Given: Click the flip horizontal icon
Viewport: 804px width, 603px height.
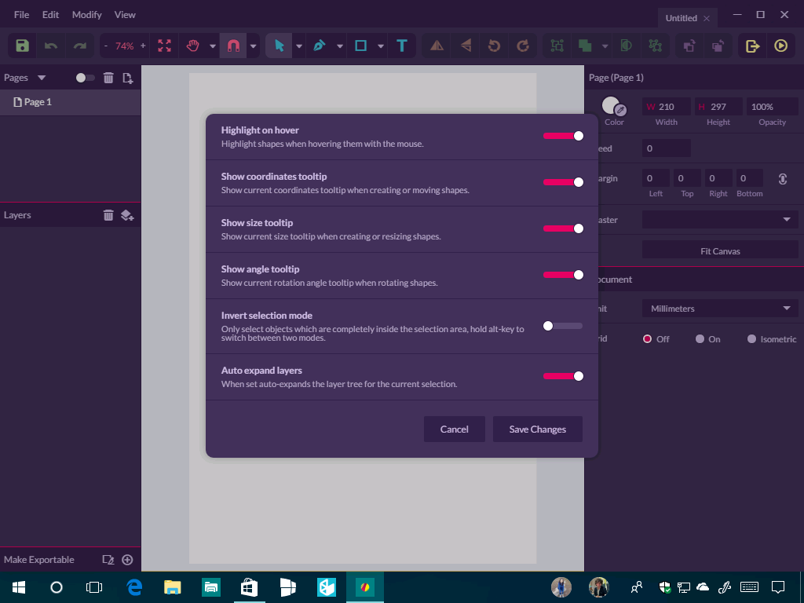Looking at the screenshot, I should click(x=437, y=46).
